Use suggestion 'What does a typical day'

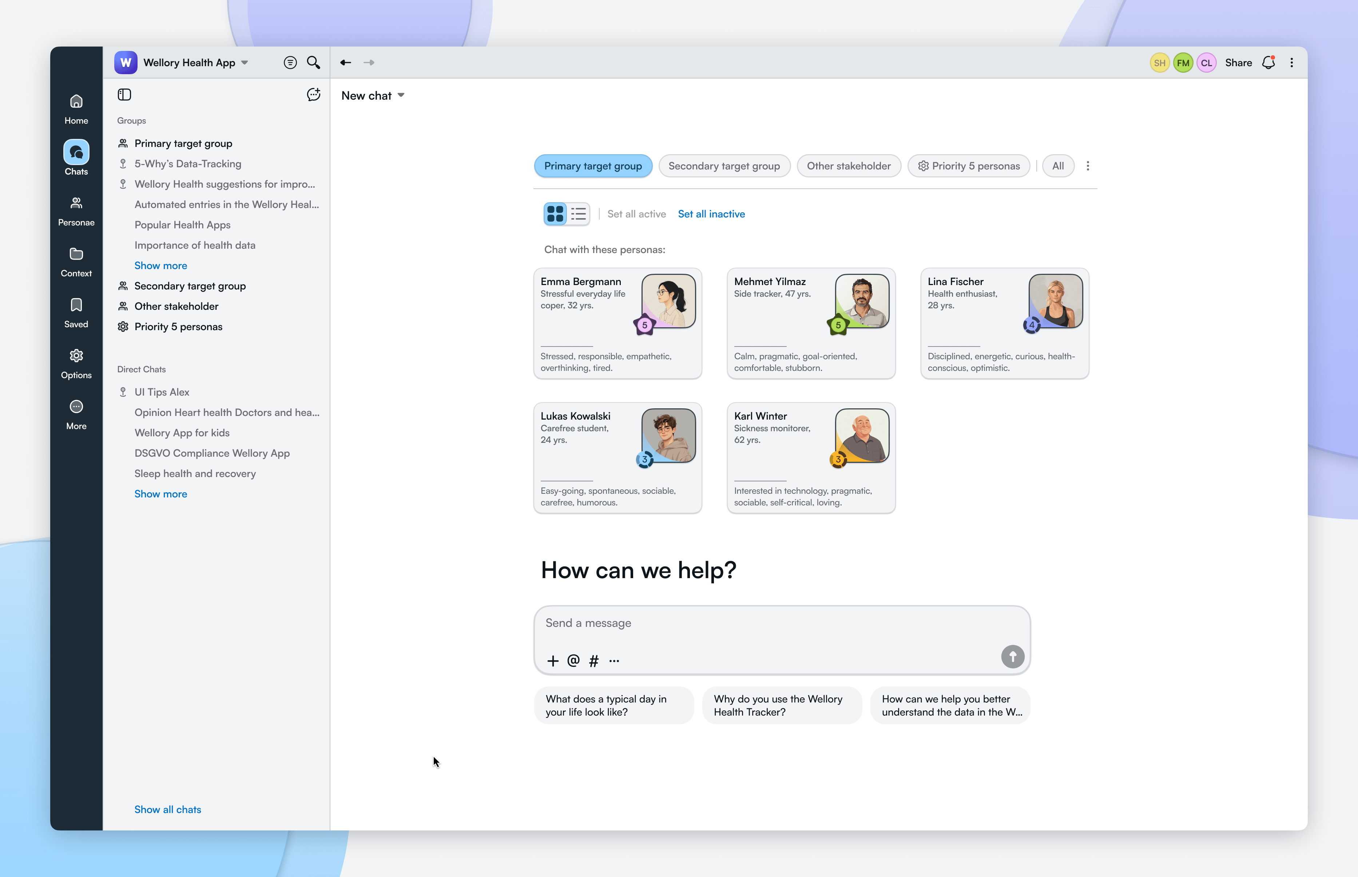(614, 705)
